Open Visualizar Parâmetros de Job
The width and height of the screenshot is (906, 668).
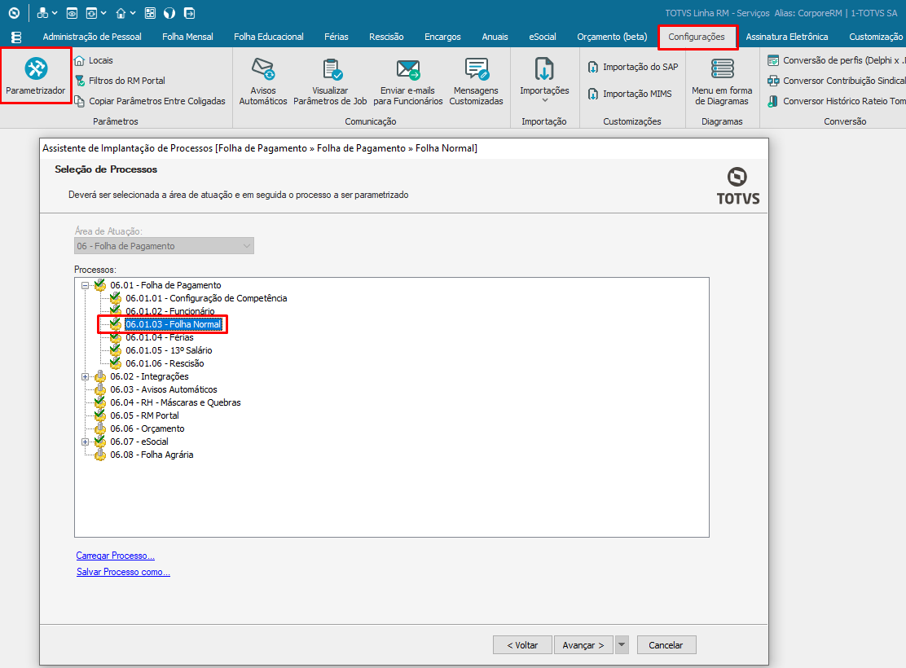click(x=330, y=81)
